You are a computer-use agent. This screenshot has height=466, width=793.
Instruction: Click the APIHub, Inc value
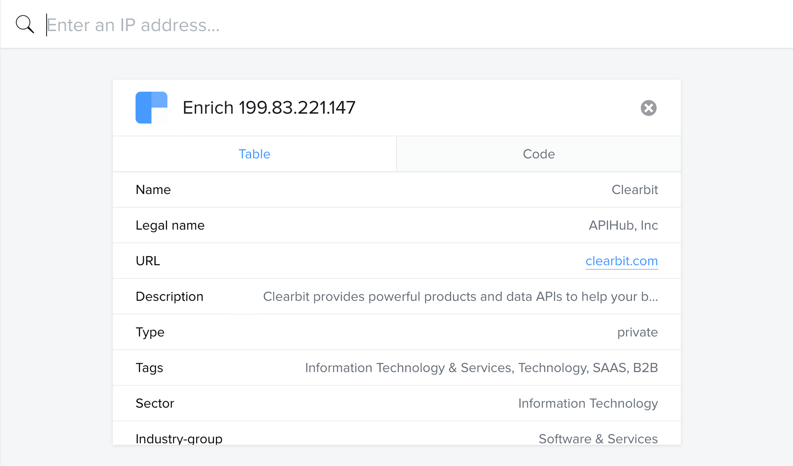click(x=623, y=225)
